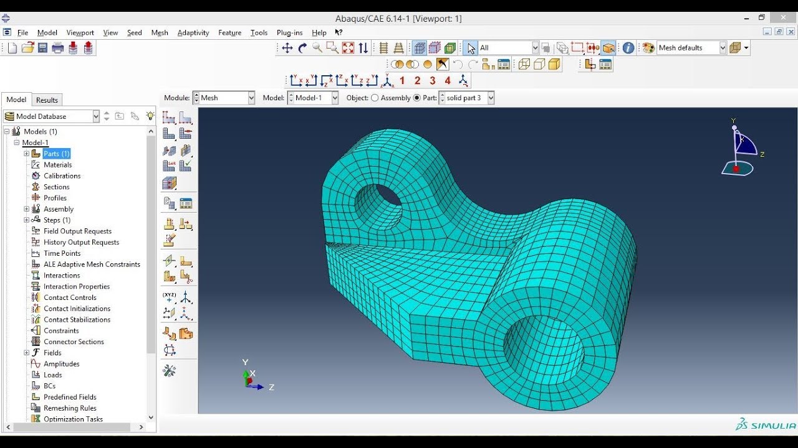This screenshot has height=448, width=798.
Task: Select Optimization Tasks in model tree
Action: click(73, 419)
